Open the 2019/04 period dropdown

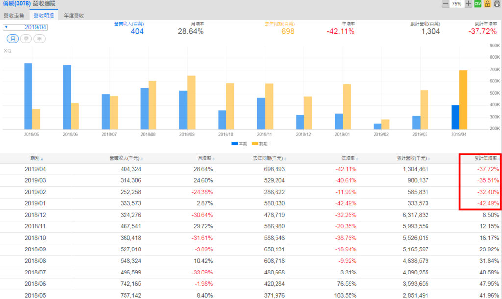pos(25,27)
